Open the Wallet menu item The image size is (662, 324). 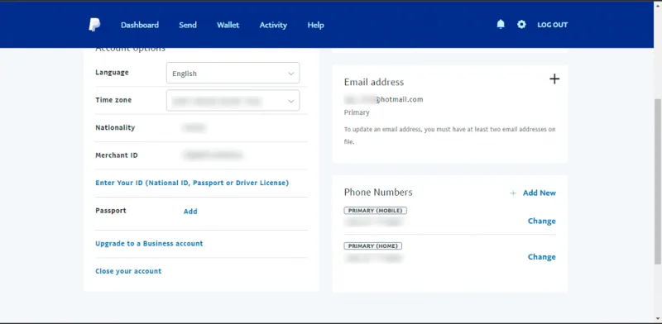click(228, 25)
